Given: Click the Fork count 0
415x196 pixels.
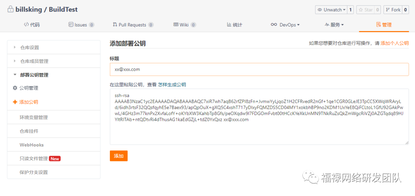Looking at the screenshot, I should click(x=405, y=10).
